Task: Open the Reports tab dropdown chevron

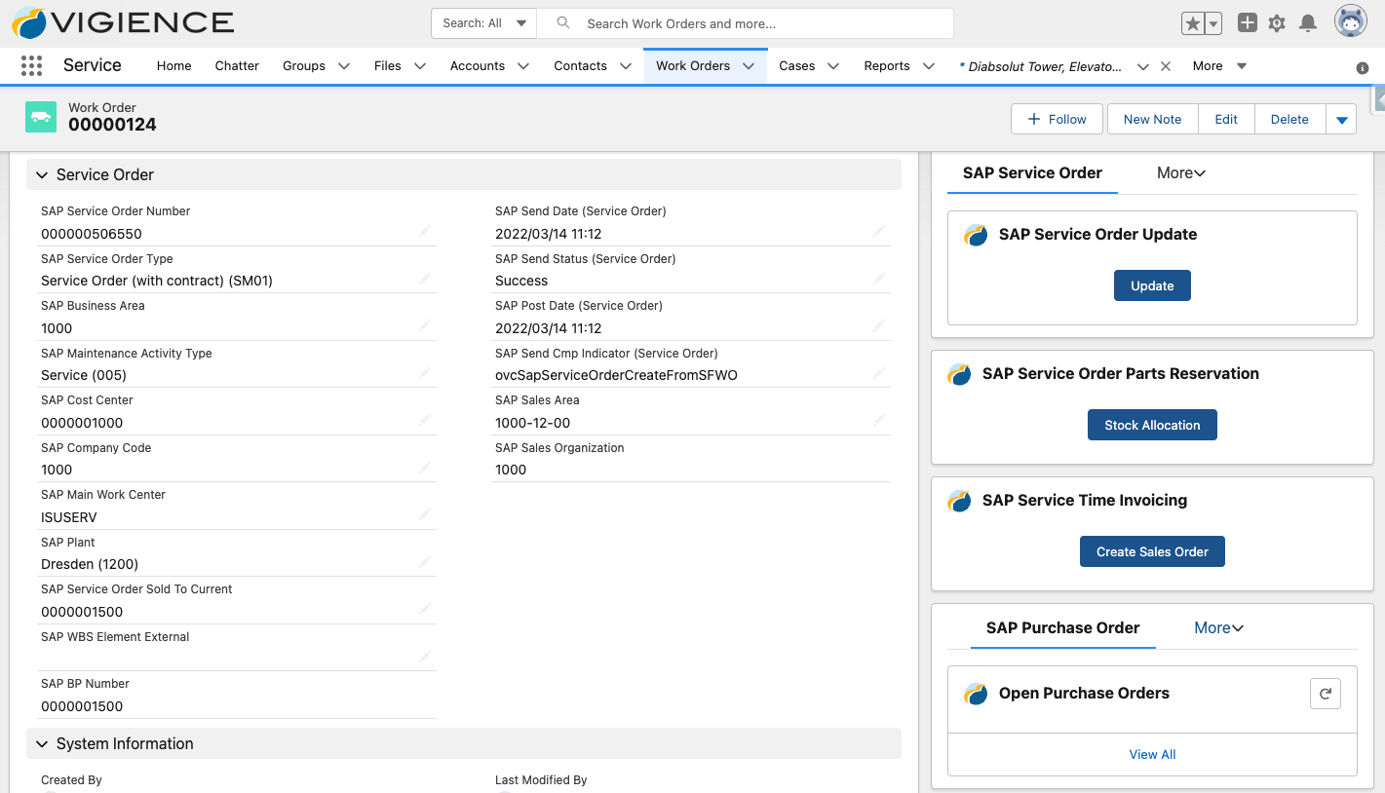Action: pyautogui.click(x=929, y=66)
